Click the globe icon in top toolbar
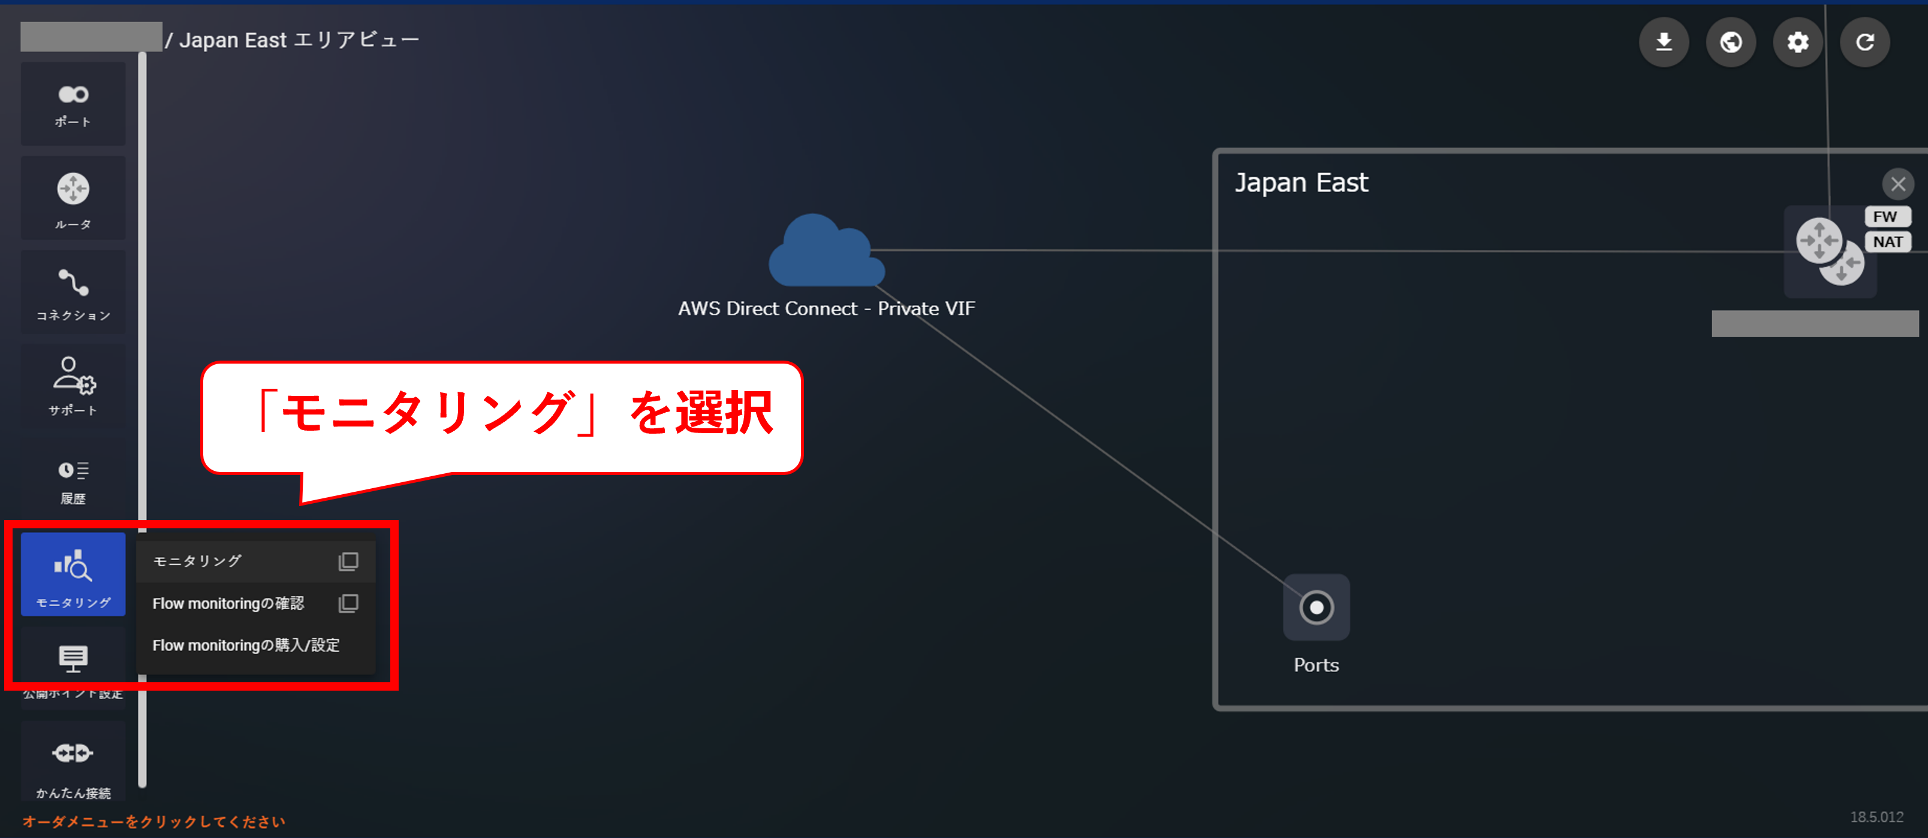The height and width of the screenshot is (838, 1928). click(1730, 42)
